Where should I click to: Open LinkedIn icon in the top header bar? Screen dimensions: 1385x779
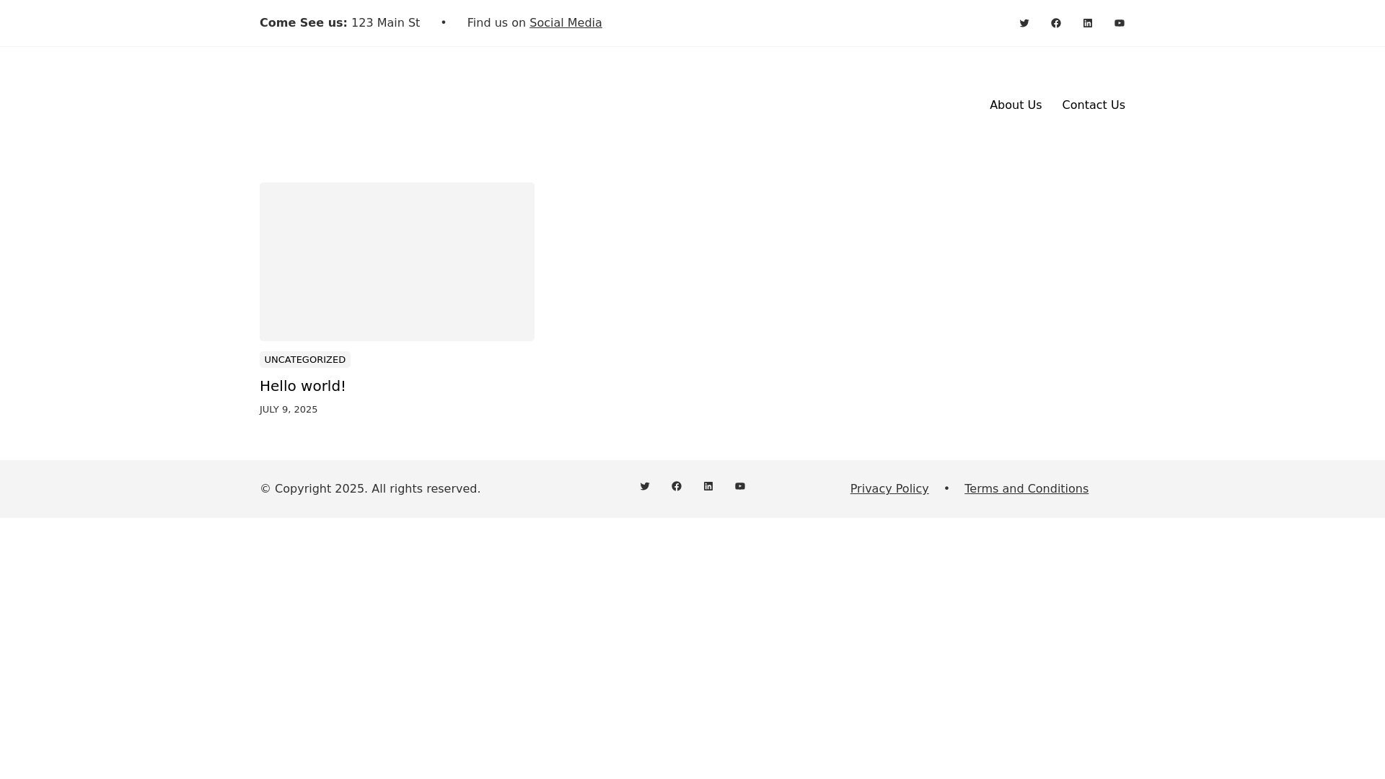click(1088, 23)
